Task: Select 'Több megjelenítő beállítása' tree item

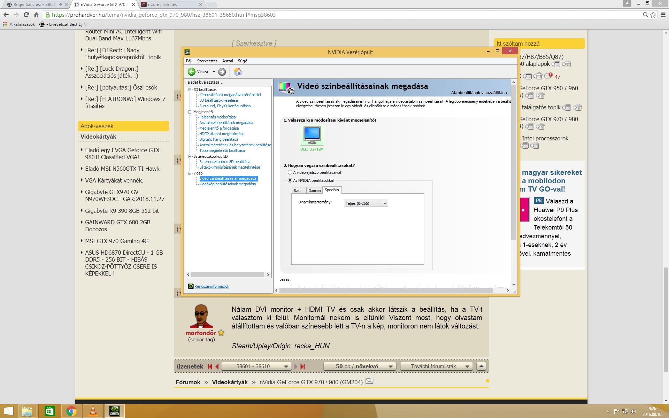Action: pyautogui.click(x=222, y=150)
